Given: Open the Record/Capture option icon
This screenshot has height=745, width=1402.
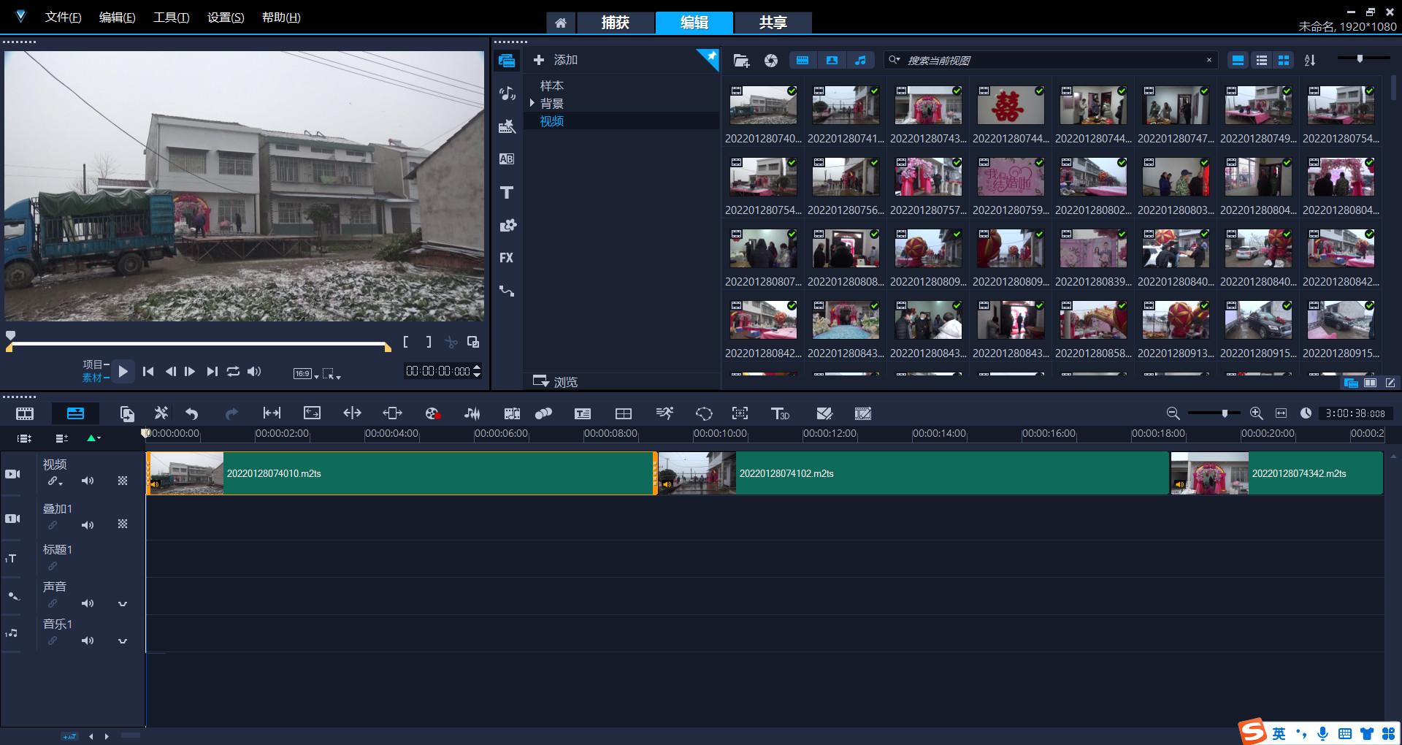Looking at the screenshot, I should pyautogui.click(x=432, y=414).
